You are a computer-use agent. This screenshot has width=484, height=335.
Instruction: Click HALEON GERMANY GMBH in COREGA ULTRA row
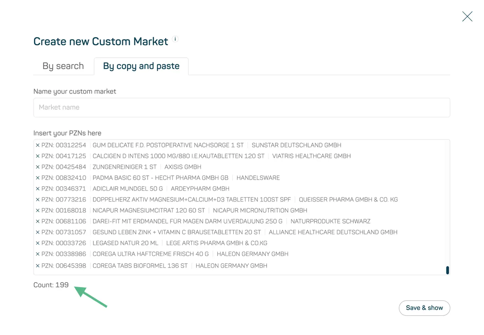coord(253,254)
